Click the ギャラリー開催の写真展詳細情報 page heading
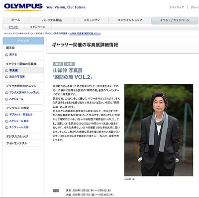The height and width of the screenshot is (198, 199). pyautogui.click(x=85, y=45)
